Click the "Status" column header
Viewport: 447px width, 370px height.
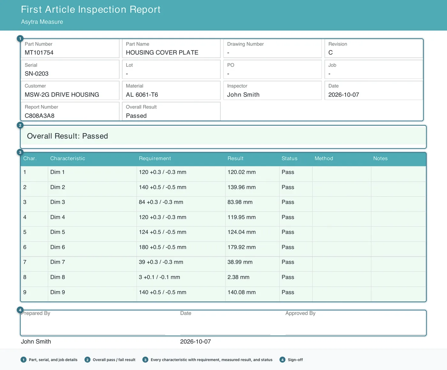pyautogui.click(x=289, y=159)
